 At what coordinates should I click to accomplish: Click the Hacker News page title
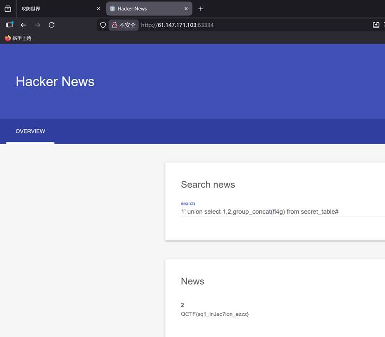(55, 82)
